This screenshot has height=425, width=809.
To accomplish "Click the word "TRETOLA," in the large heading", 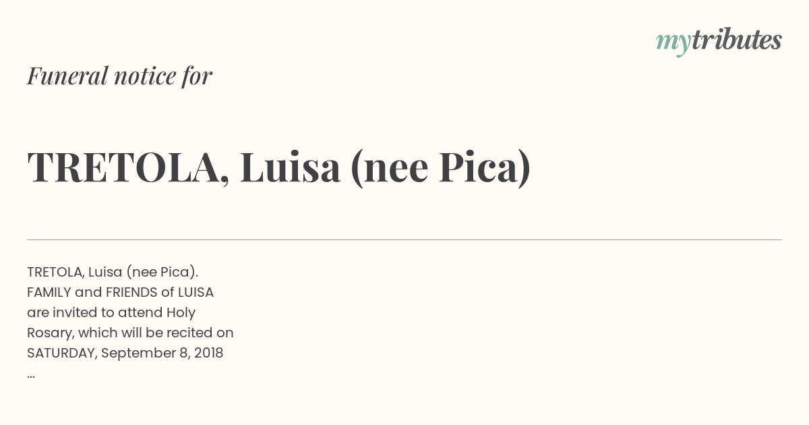I will pos(128,168).
